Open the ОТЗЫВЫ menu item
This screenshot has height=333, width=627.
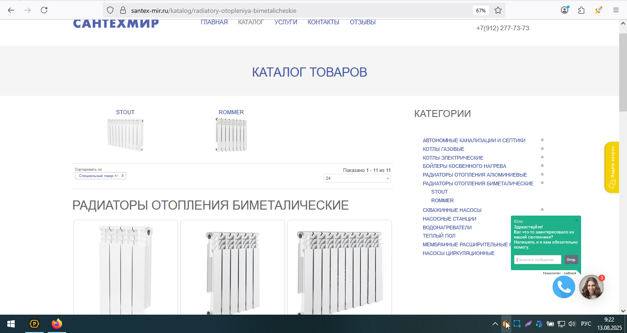pos(363,22)
